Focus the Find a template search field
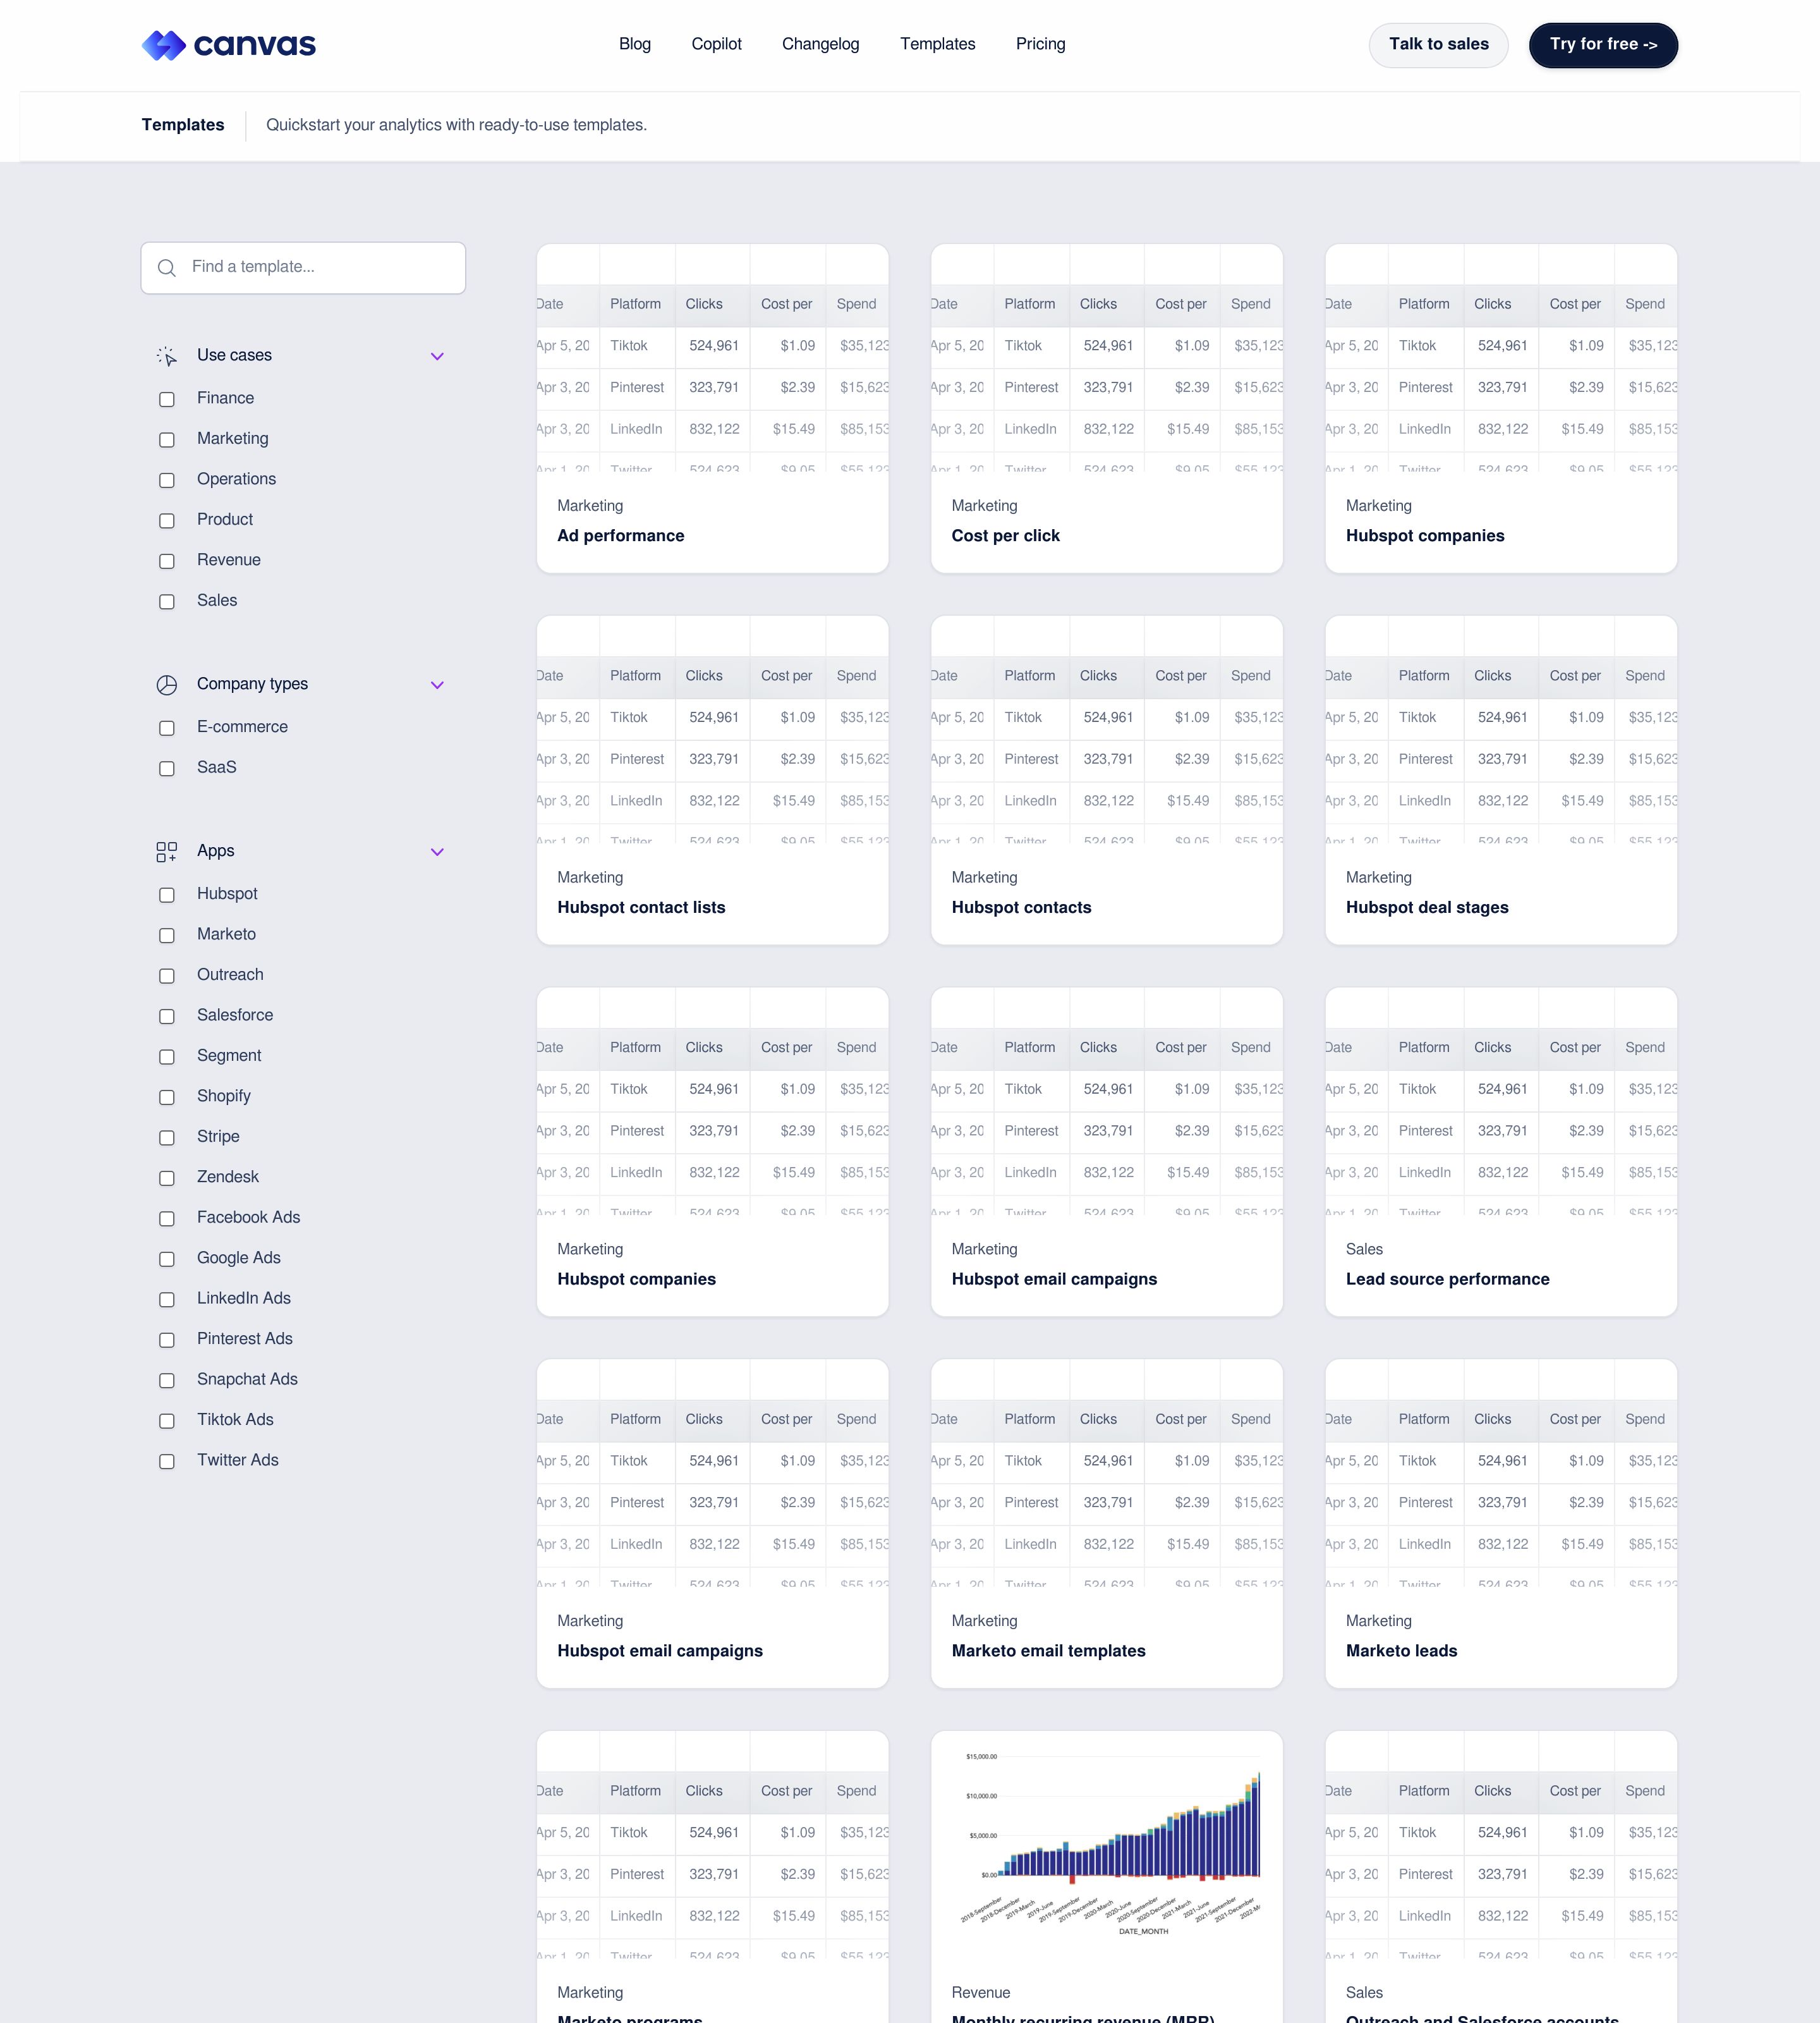This screenshot has height=2023, width=1820. [x=303, y=268]
